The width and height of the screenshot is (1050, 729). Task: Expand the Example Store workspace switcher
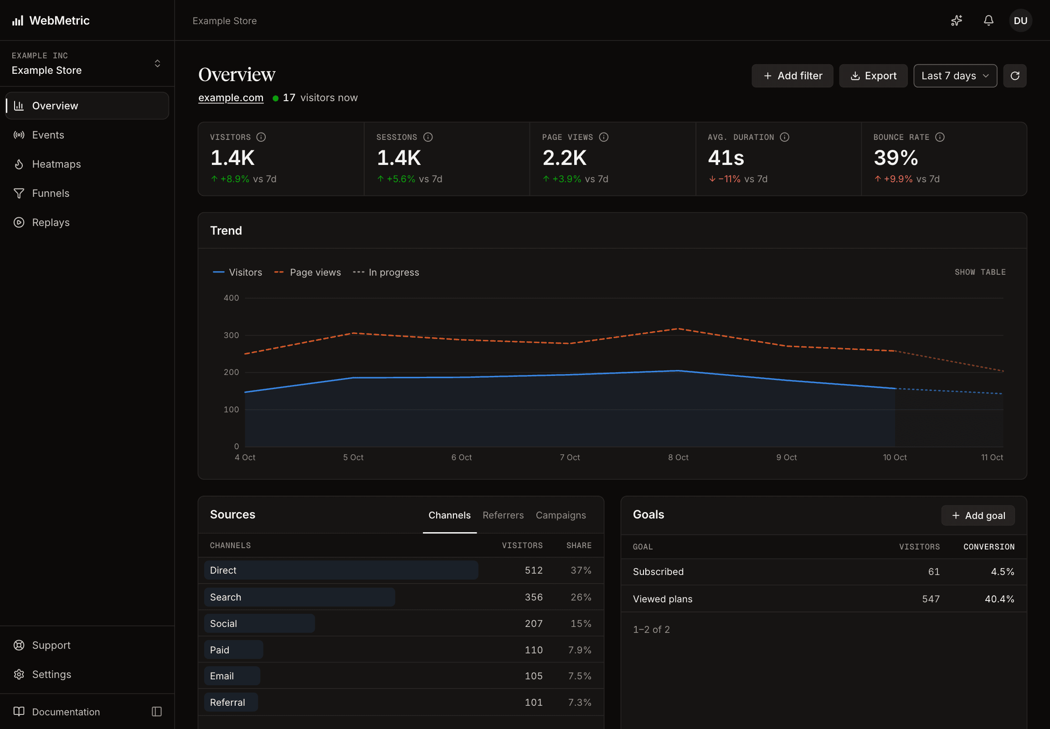pos(87,63)
